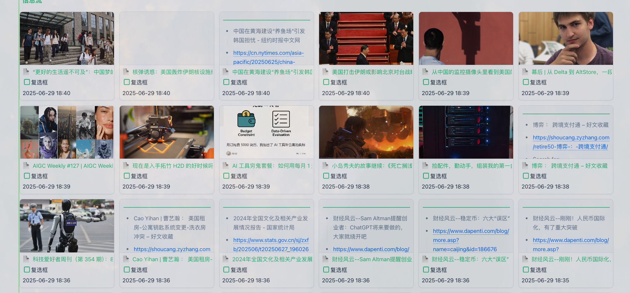Click the document icon beside 科技爱好者周刊

coord(26,259)
